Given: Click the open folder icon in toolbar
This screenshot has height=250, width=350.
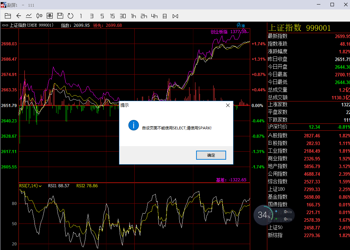Looking at the screenshot, I should pyautogui.click(x=8, y=16).
